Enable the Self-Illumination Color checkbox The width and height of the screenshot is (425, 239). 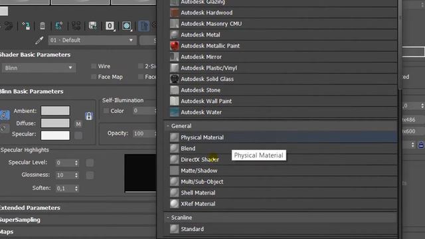[x=106, y=111]
